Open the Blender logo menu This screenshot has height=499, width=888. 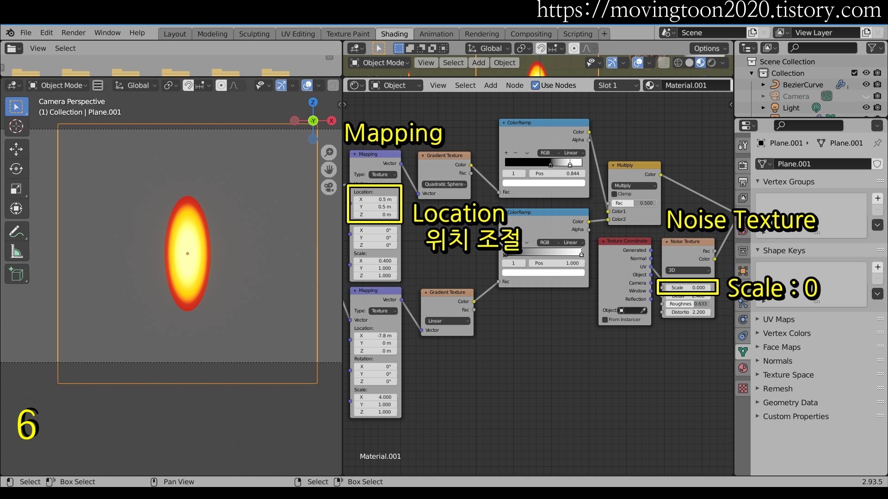[x=10, y=33]
